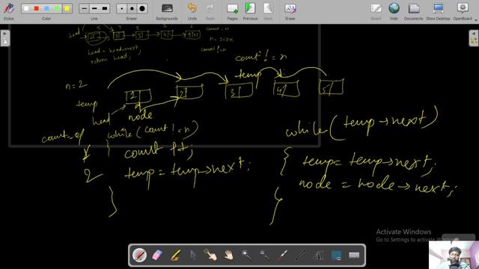Screen dimensions: 479x269
Task: Click Show Desktop
Action: (x=438, y=11)
